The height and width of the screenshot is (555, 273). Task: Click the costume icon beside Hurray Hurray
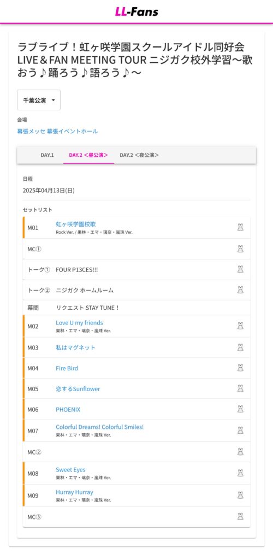240,495
